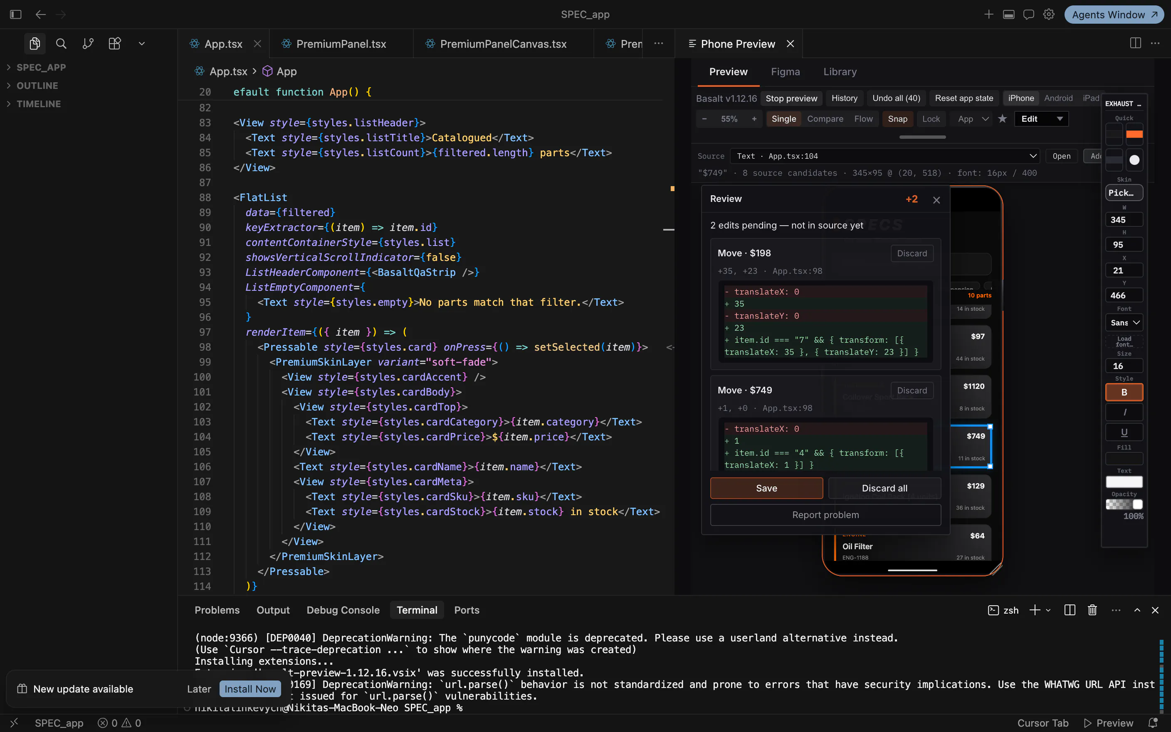Split the terminal with the split icon
The width and height of the screenshot is (1171, 732).
pyautogui.click(x=1070, y=610)
